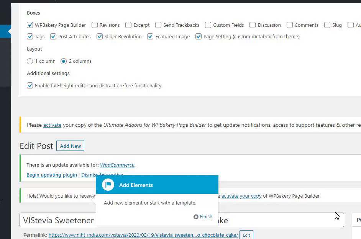The width and height of the screenshot is (361, 239).
Task: Check the Custom Fields box
Action: click(x=208, y=25)
